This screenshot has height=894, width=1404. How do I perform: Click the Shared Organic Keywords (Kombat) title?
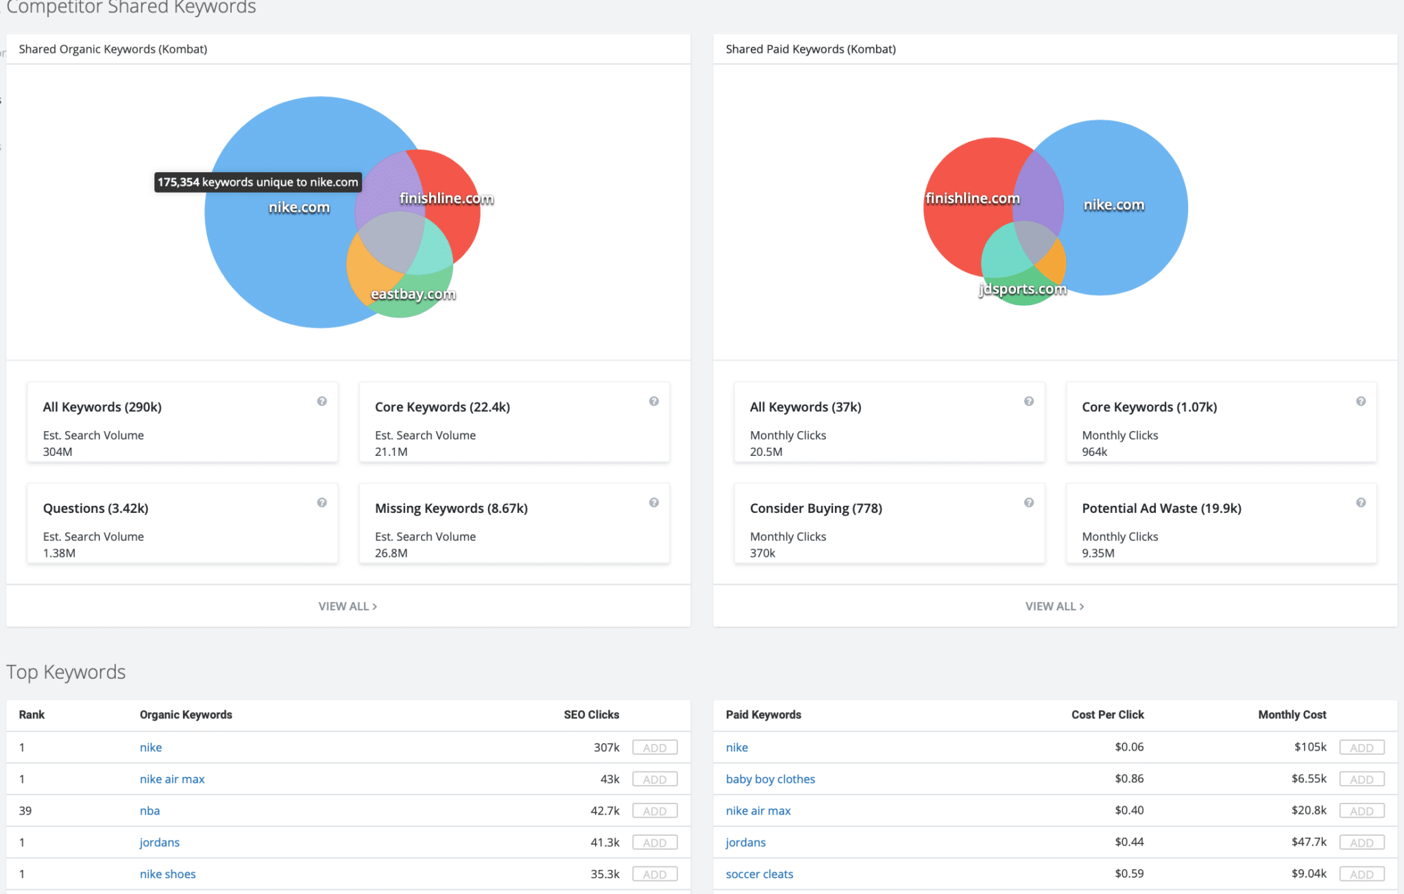pyautogui.click(x=113, y=49)
